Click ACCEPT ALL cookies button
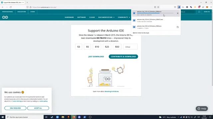 coord(38,108)
